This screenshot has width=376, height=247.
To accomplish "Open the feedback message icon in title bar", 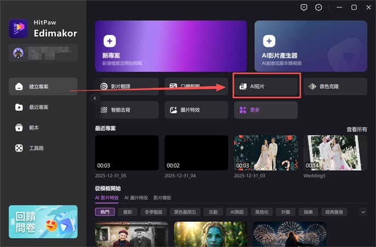I will 304,8.
